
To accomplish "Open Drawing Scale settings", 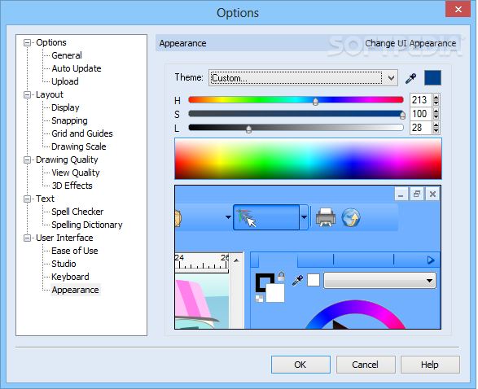I will point(79,146).
